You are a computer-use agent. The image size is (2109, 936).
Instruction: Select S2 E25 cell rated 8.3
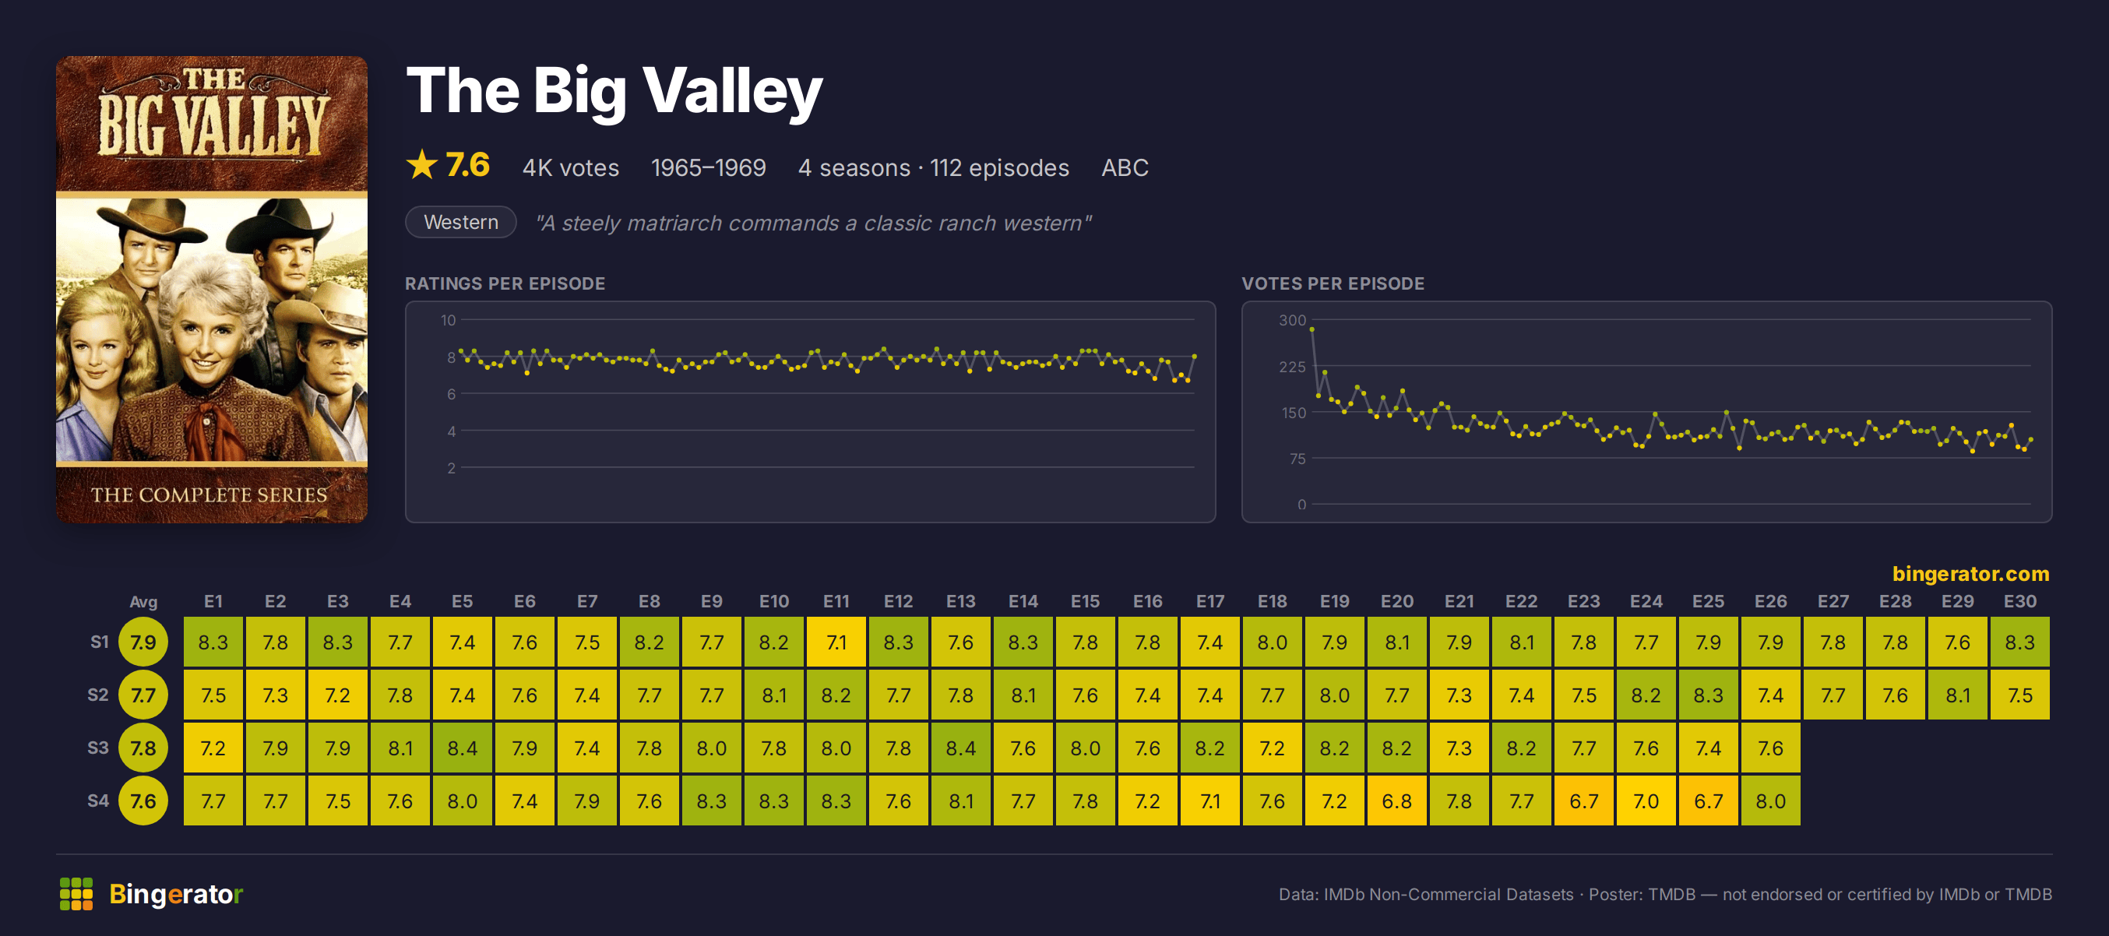pos(1708,695)
